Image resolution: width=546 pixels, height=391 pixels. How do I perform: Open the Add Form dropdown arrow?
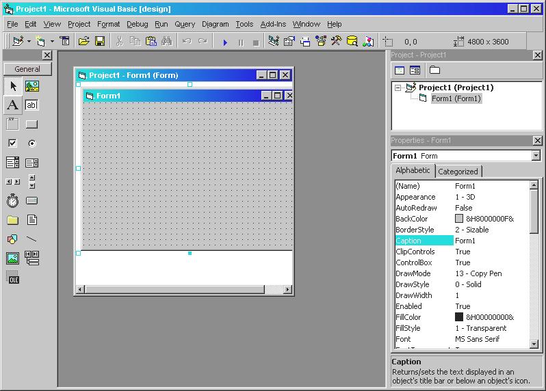point(52,42)
